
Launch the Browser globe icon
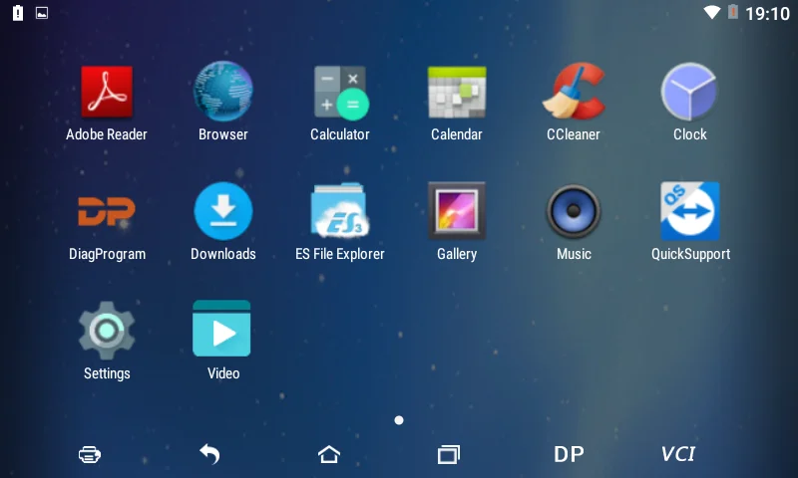click(222, 92)
